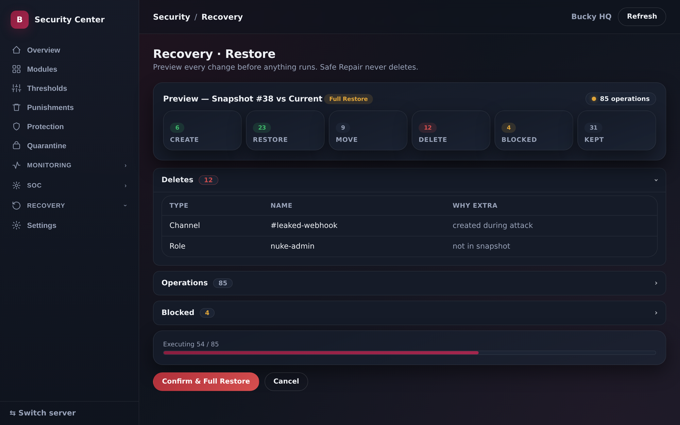The height and width of the screenshot is (425, 680).
Task: Open Settings from sidebar
Action: [x=69, y=225]
